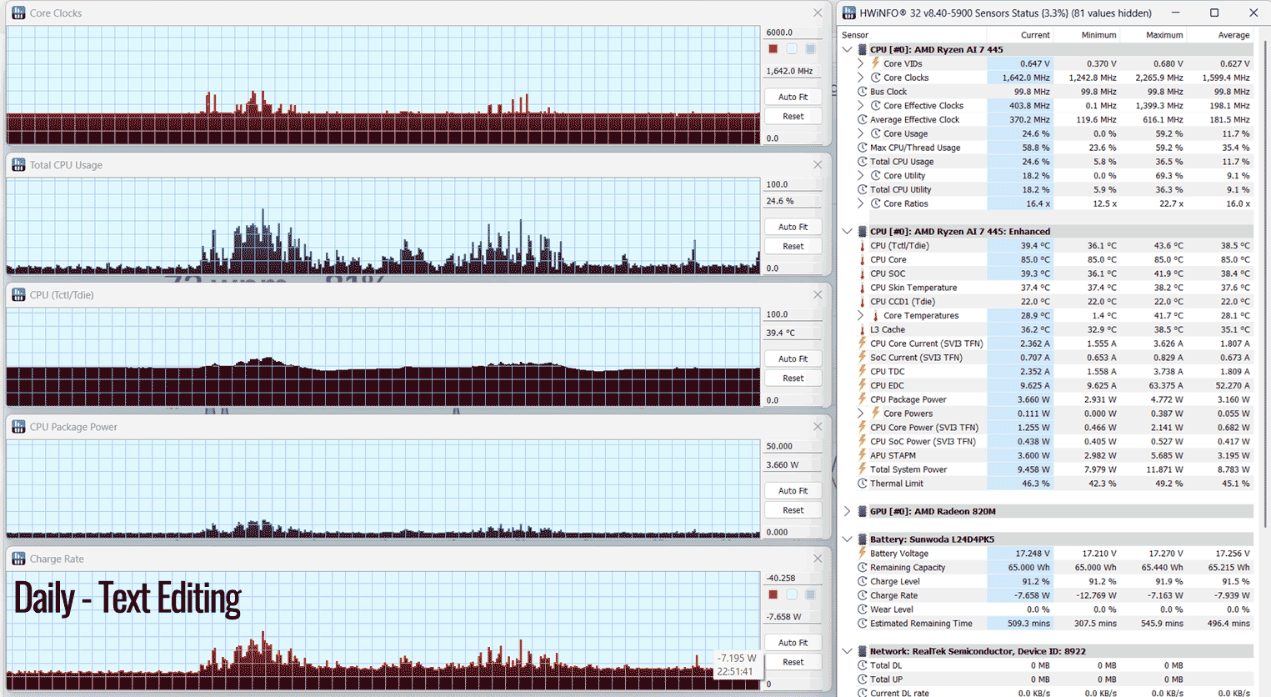This screenshot has height=697, width=1271.
Task: Click the clock icon next to Bus Clock
Action: tap(862, 92)
